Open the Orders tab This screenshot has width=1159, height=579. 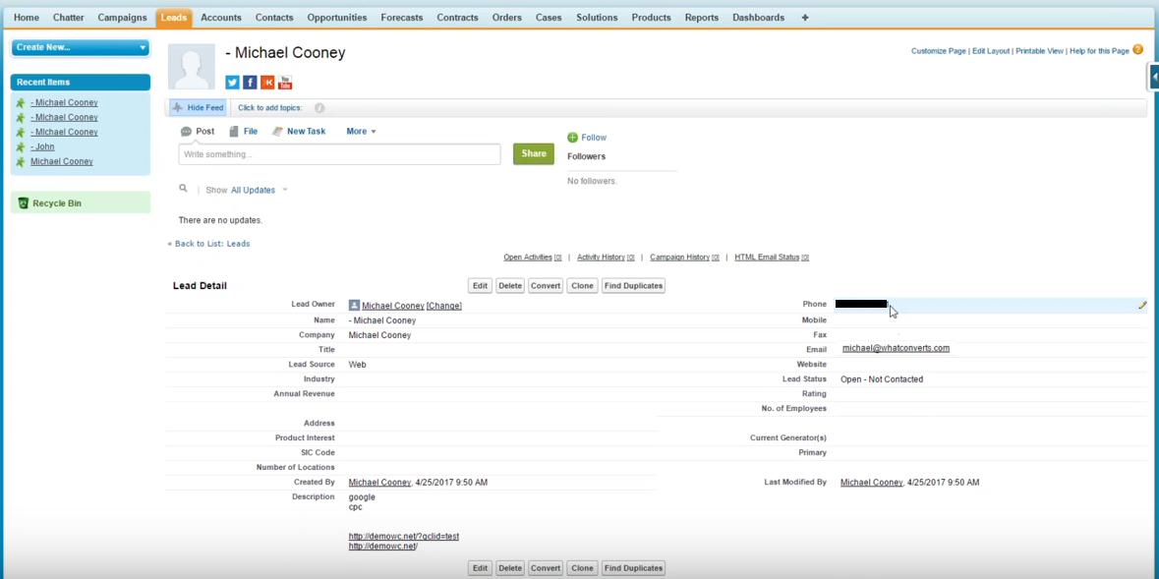(x=507, y=18)
